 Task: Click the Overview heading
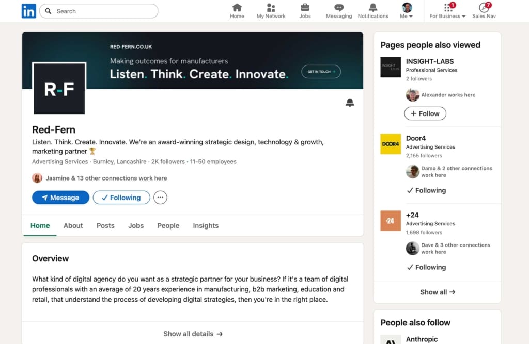(50, 258)
